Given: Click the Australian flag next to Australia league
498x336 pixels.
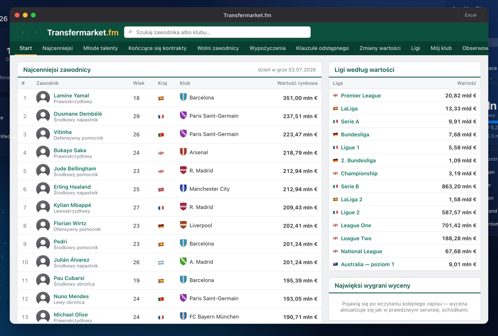Looking at the screenshot, I should pyautogui.click(x=336, y=264).
